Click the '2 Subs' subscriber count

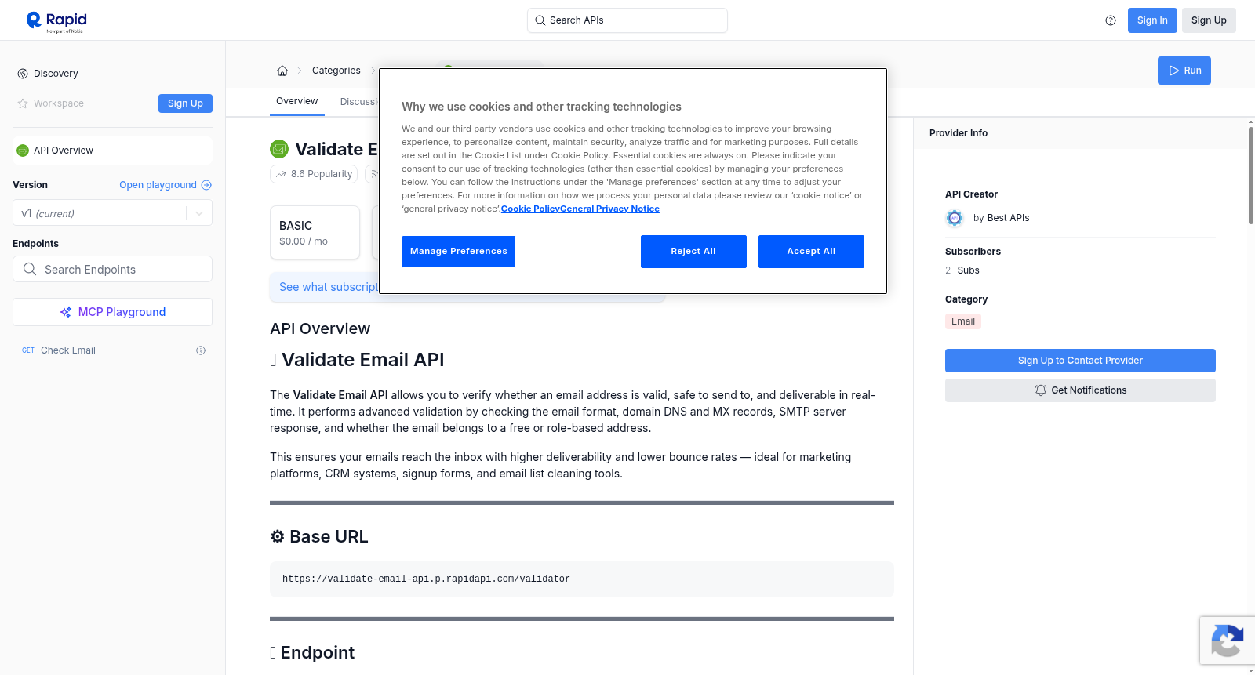pyautogui.click(x=962, y=270)
